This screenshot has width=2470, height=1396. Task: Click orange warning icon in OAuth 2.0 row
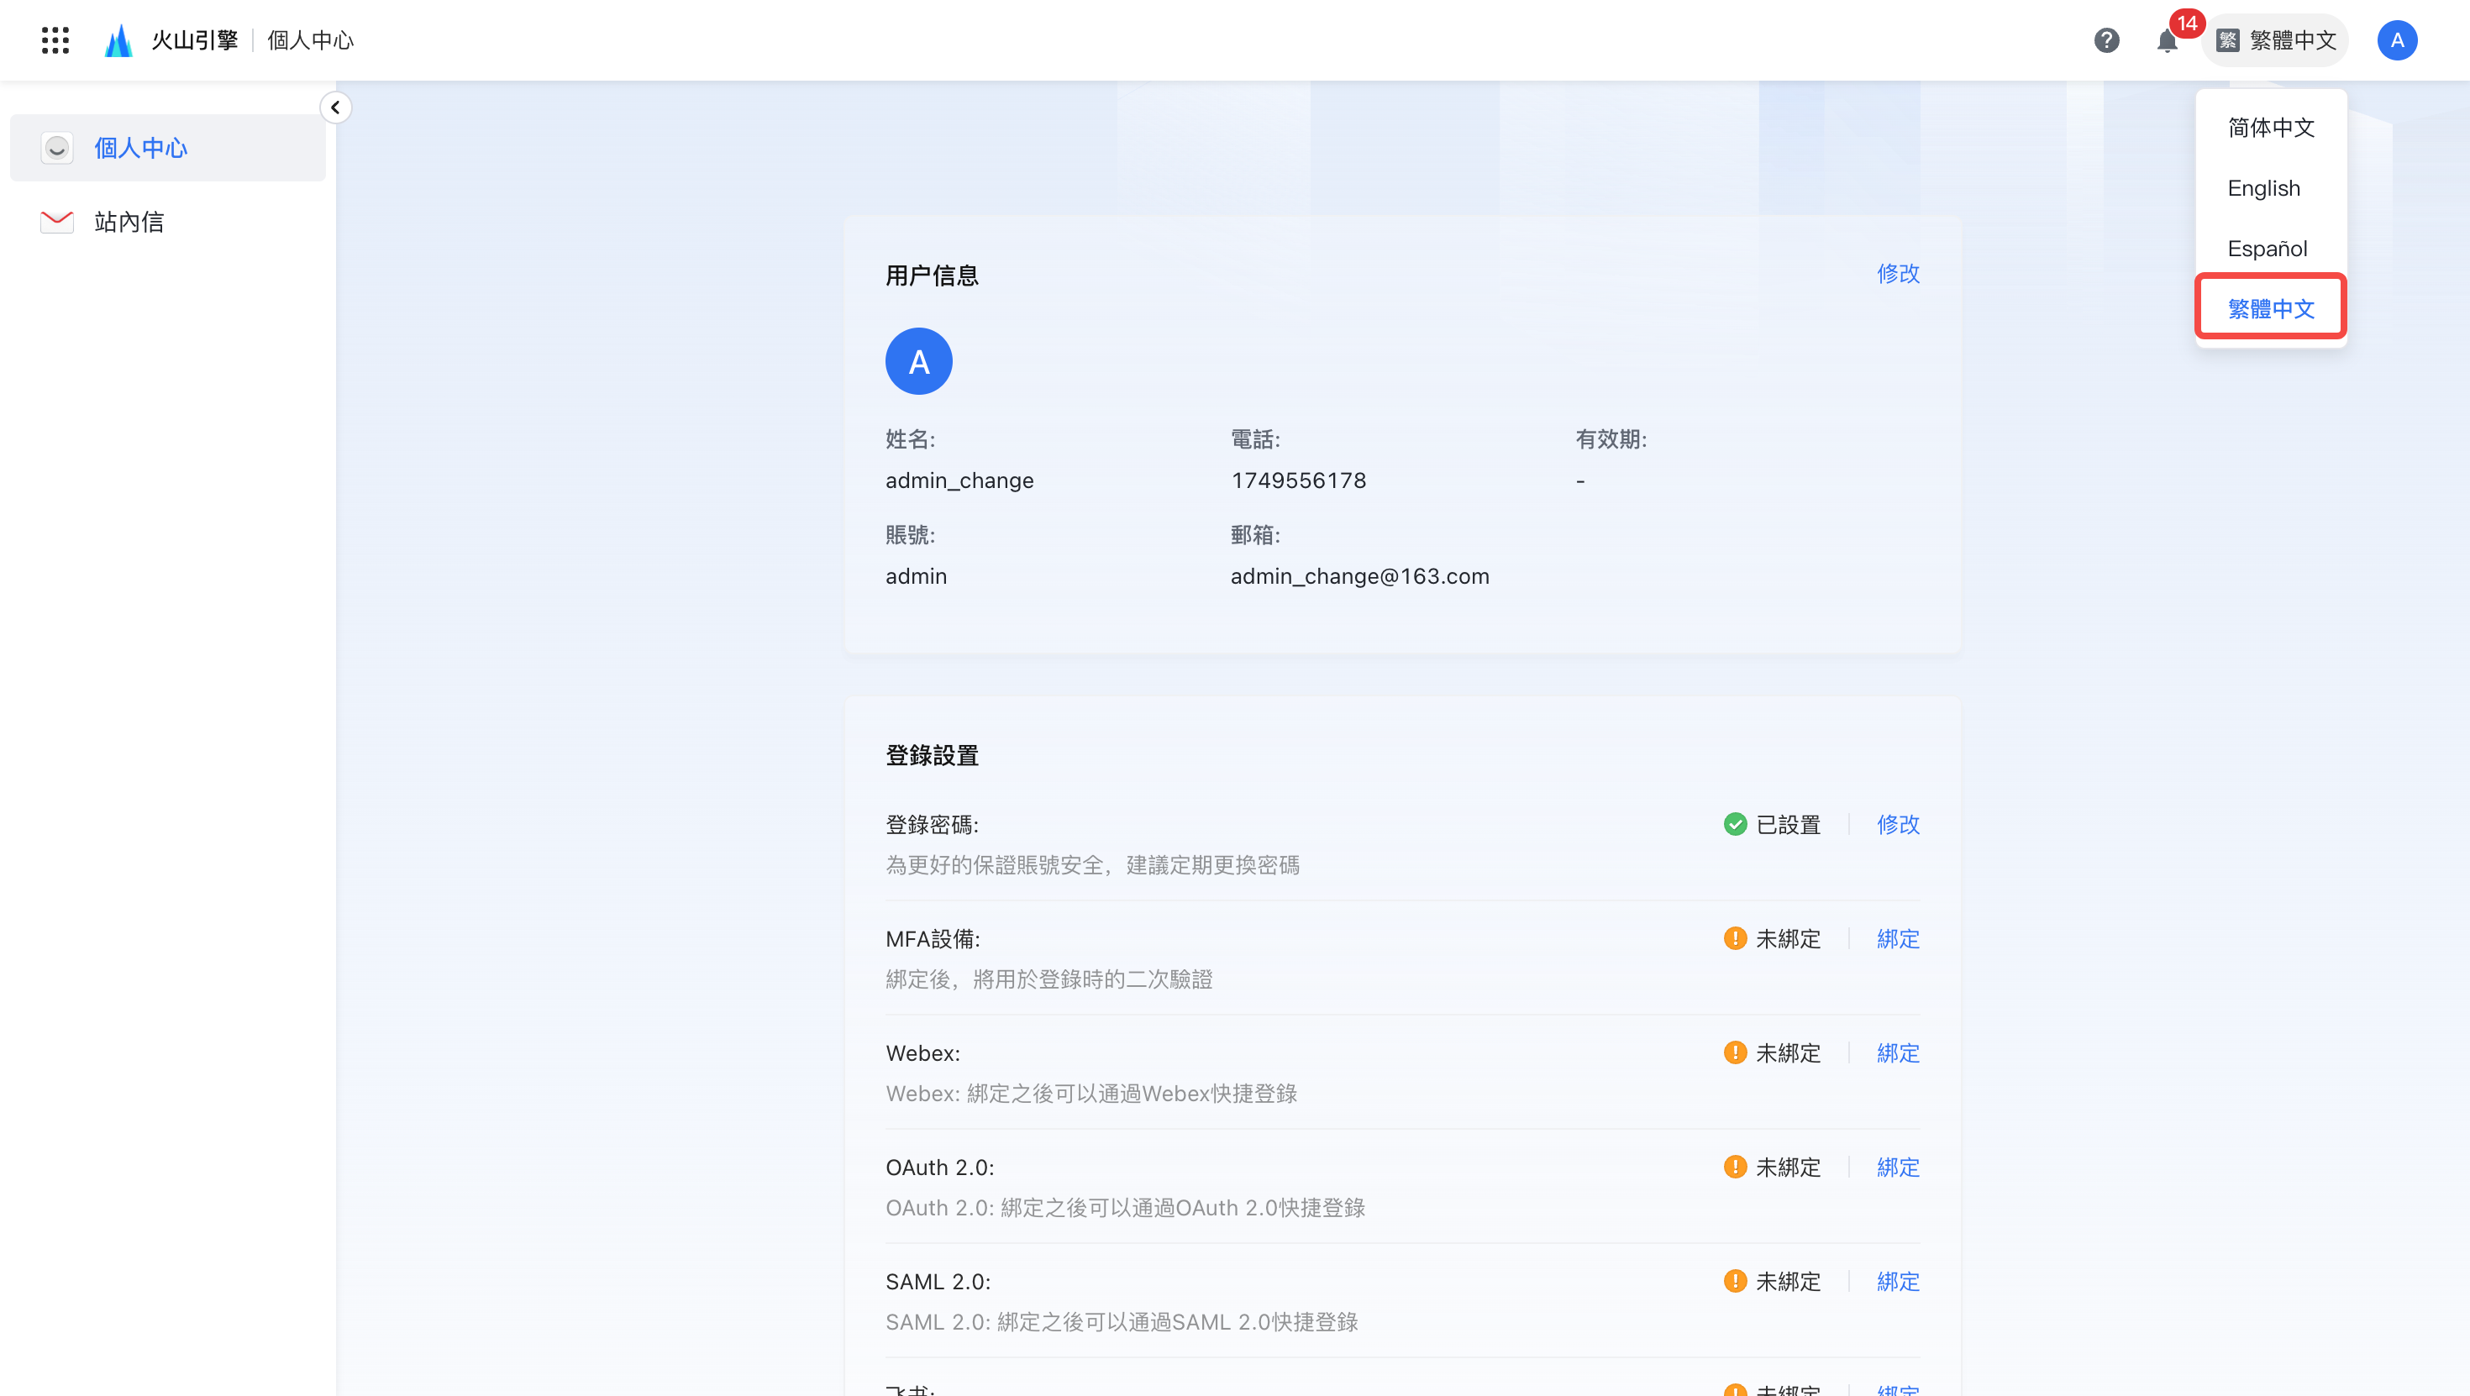(1735, 1167)
